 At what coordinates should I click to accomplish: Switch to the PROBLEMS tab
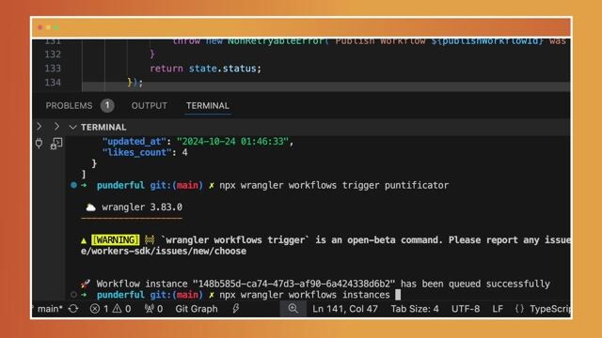69,106
